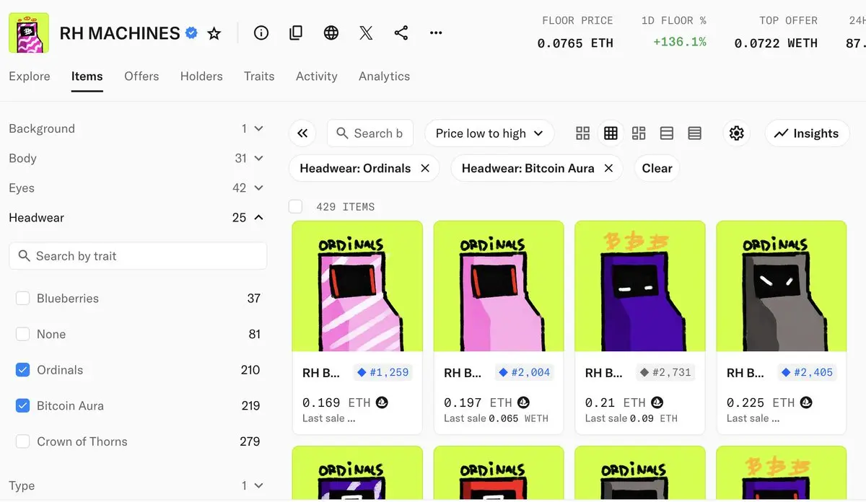This screenshot has height=502, width=866.
Task: Click the Search by trait field
Action: [x=138, y=256]
